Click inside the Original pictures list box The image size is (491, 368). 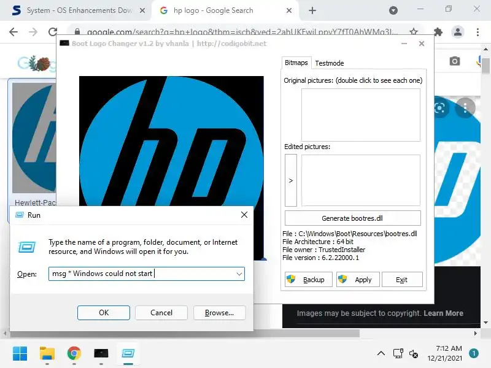point(361,115)
